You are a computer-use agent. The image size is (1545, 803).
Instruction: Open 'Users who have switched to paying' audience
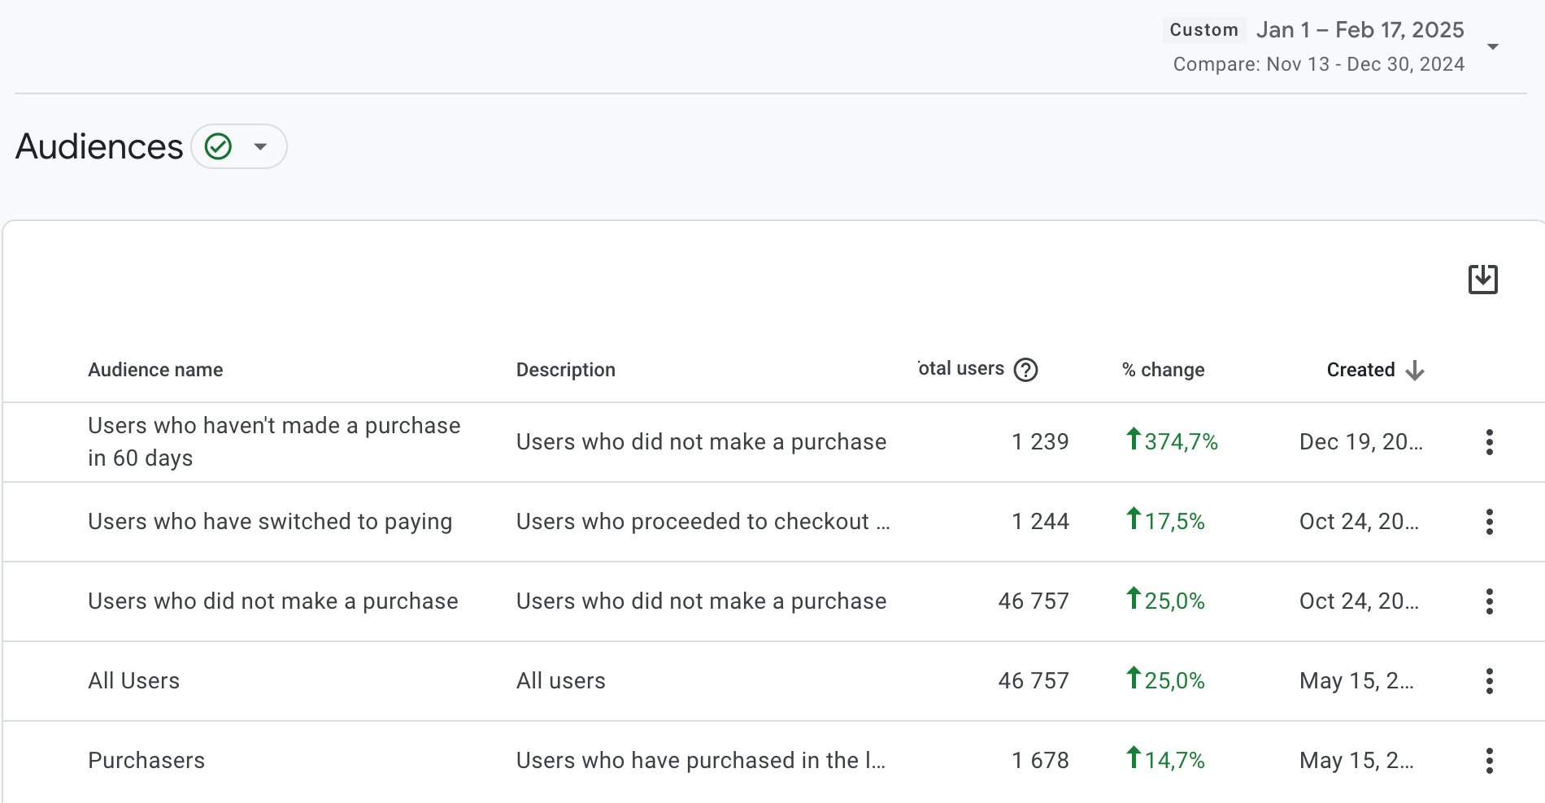point(270,522)
